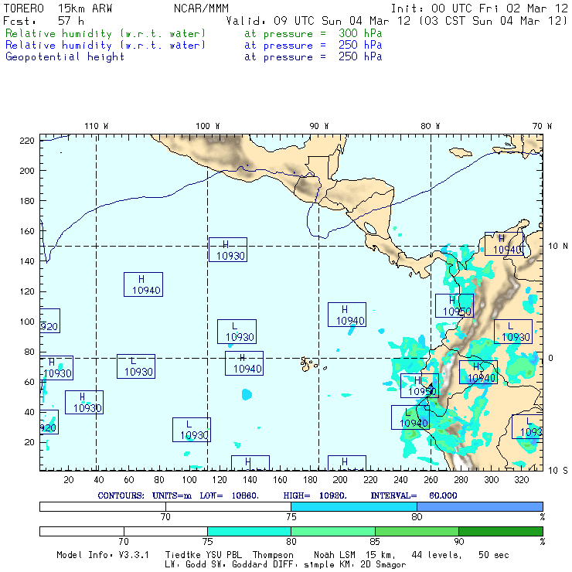Image resolution: width=572 pixels, height=572 pixels.
Task: Click the 'Model Info: V3.3.1' text
Action: [103, 555]
